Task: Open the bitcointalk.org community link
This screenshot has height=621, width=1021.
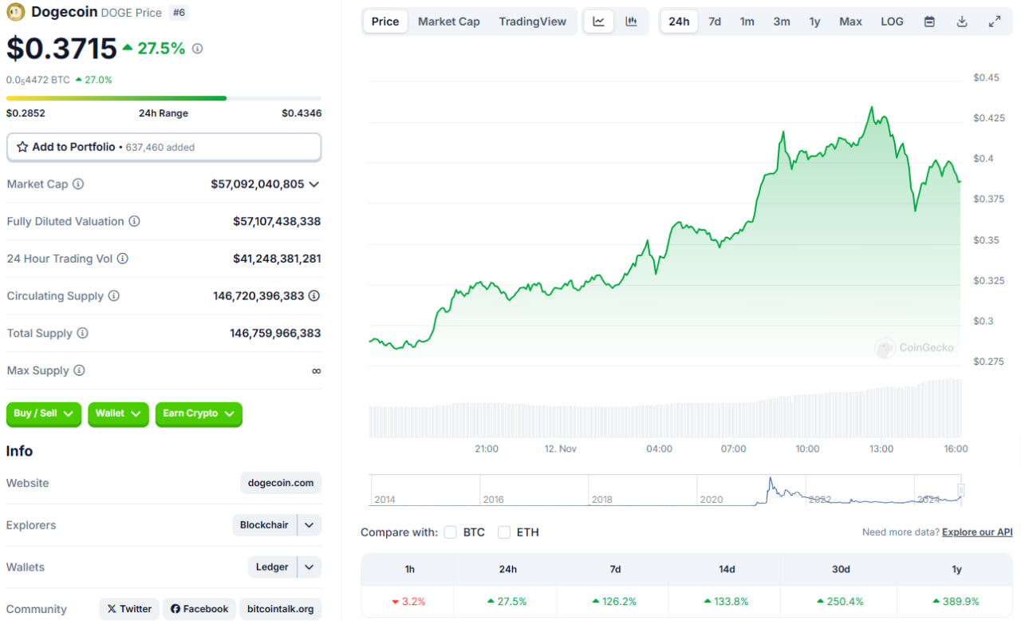Action: point(280,609)
